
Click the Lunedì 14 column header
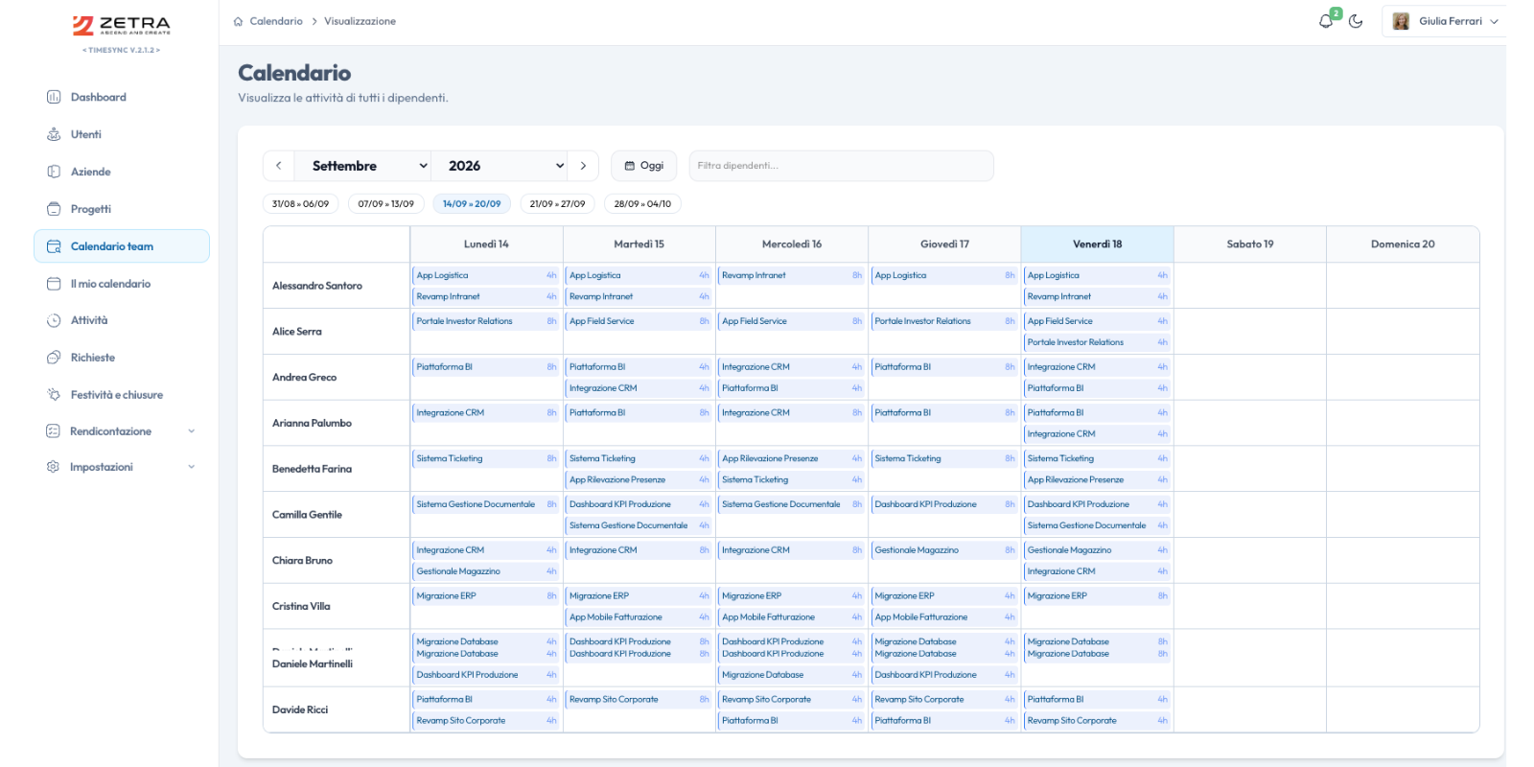486,244
